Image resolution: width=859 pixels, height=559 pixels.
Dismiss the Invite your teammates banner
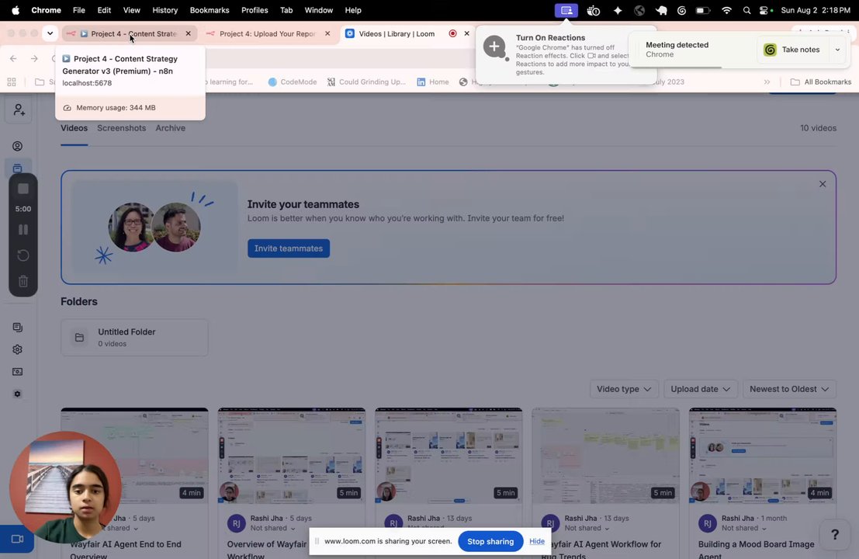click(x=823, y=184)
